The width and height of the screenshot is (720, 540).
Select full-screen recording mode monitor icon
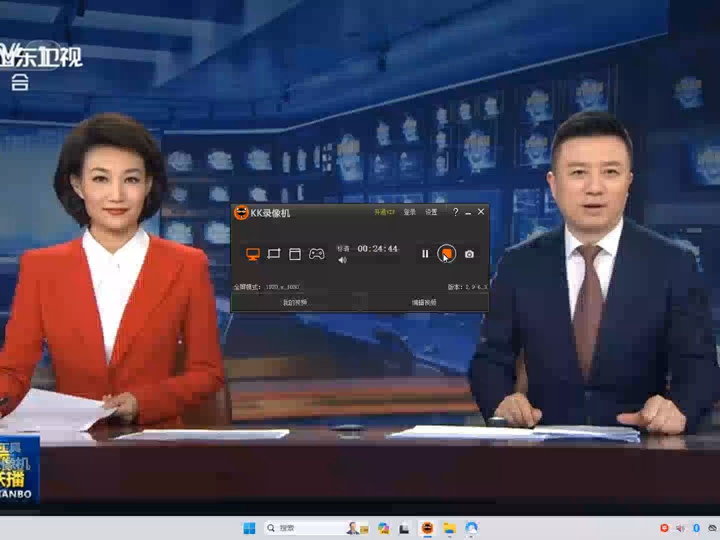(253, 254)
